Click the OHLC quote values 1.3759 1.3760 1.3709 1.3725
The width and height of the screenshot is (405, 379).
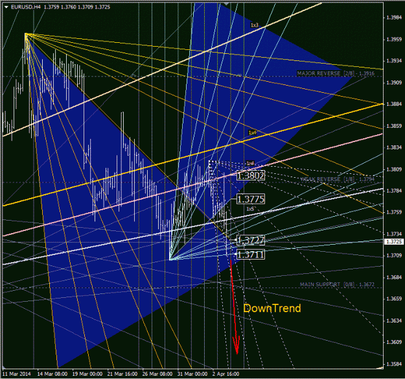coord(77,7)
